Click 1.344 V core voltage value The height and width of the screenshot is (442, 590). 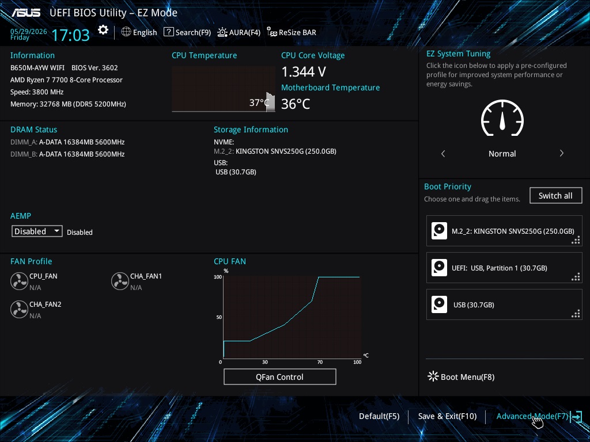point(304,71)
